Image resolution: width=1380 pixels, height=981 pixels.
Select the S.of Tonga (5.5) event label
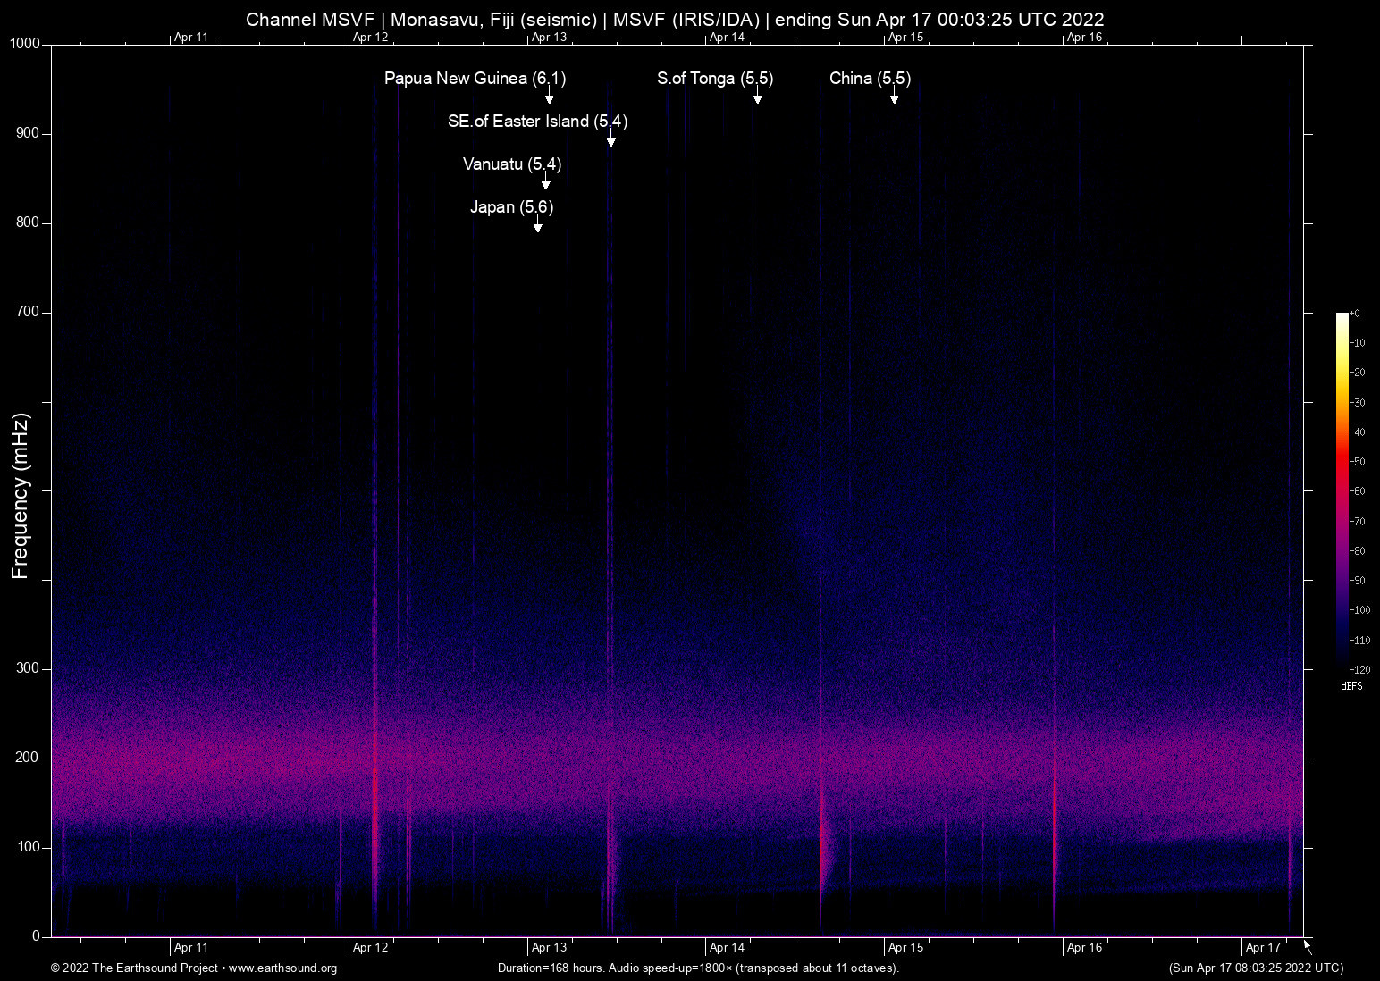click(715, 79)
